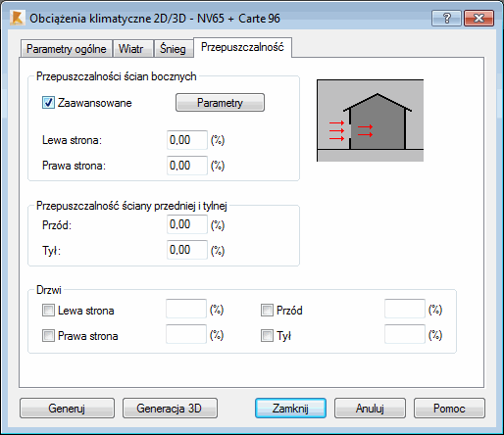Click the Zamknij button

[x=290, y=409]
